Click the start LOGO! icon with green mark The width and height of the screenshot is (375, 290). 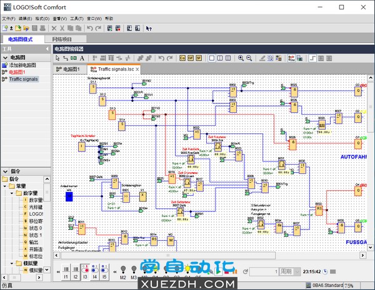(x=109, y=28)
